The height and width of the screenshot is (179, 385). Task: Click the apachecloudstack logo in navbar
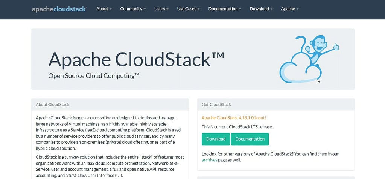[59, 9]
